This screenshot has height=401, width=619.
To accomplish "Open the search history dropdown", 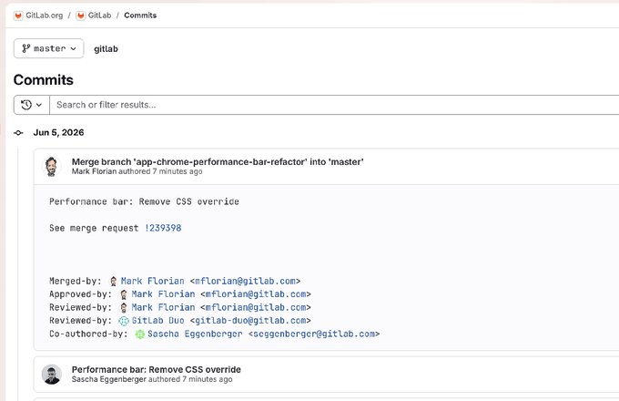I will (x=32, y=105).
